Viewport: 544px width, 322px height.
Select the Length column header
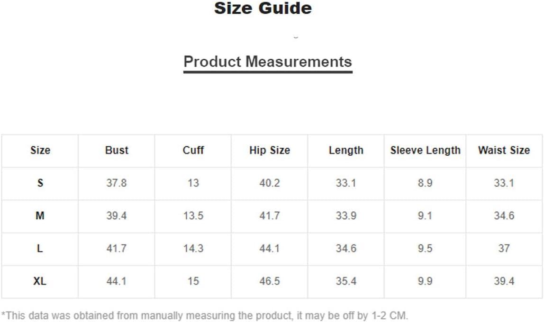(x=346, y=150)
